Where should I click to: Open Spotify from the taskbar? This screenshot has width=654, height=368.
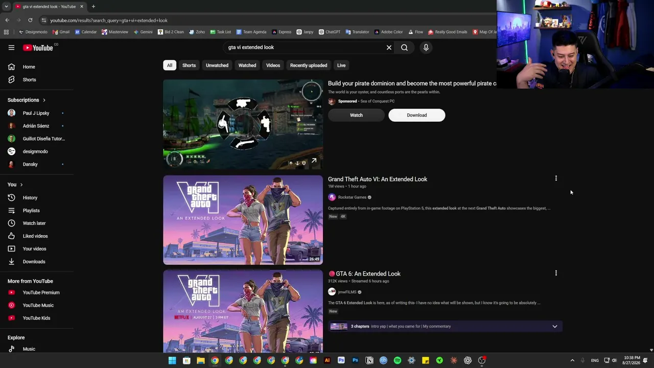tap(398, 360)
